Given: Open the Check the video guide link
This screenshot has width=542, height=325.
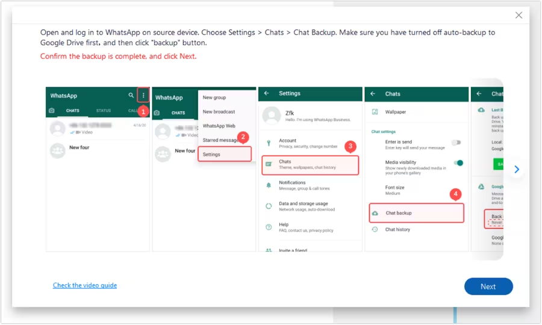Looking at the screenshot, I should tap(85, 285).
